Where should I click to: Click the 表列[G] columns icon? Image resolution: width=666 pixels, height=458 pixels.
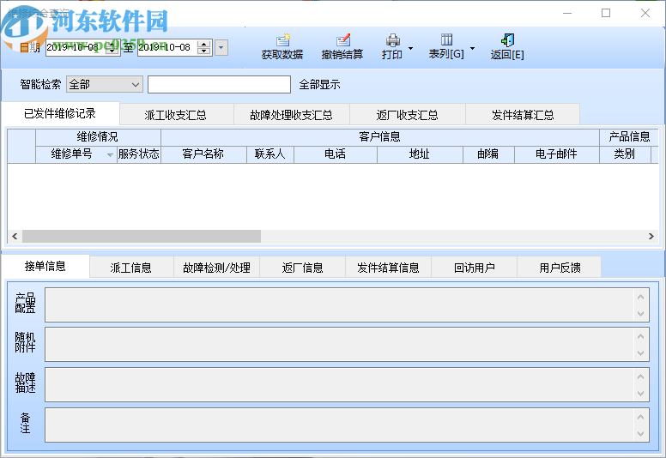click(446, 39)
